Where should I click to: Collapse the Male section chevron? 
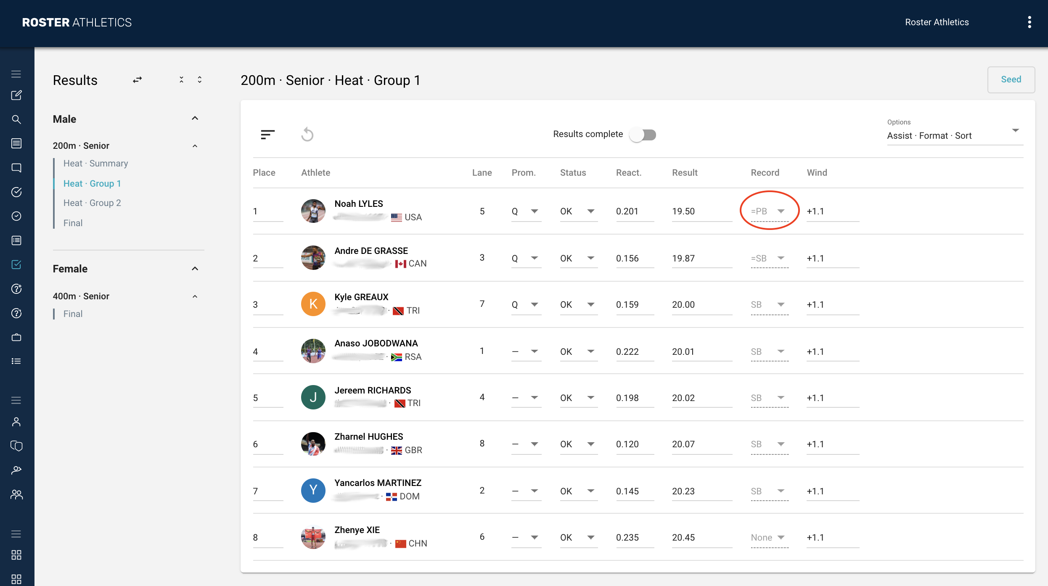(195, 119)
